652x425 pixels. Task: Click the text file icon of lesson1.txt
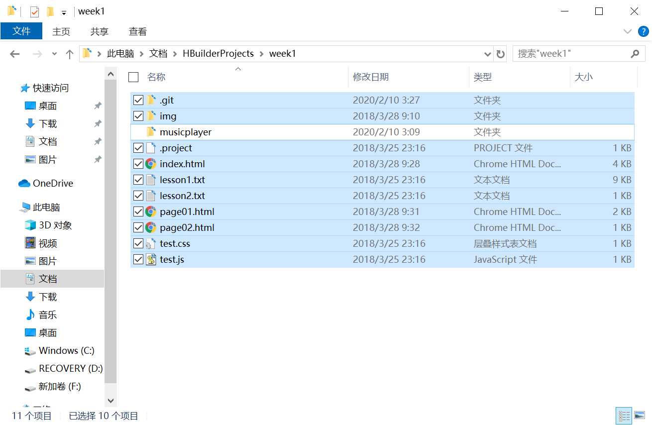coord(151,180)
